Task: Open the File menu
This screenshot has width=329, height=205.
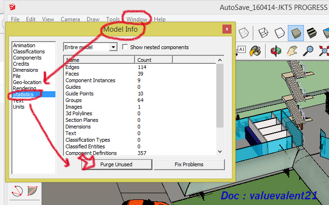Action: [x=15, y=19]
